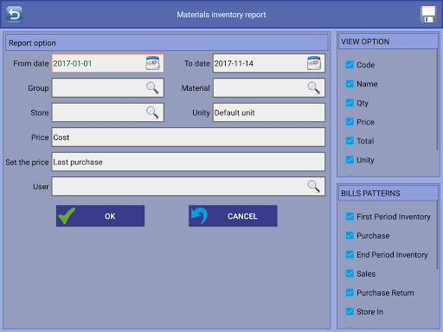Search for a Store with magnifier

click(152, 112)
